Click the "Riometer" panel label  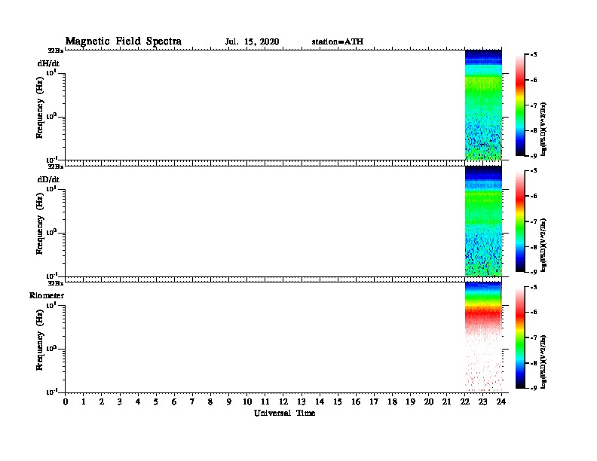pyautogui.click(x=47, y=295)
